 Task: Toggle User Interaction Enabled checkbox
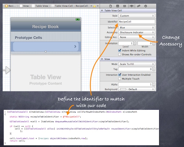(x=120, y=75)
